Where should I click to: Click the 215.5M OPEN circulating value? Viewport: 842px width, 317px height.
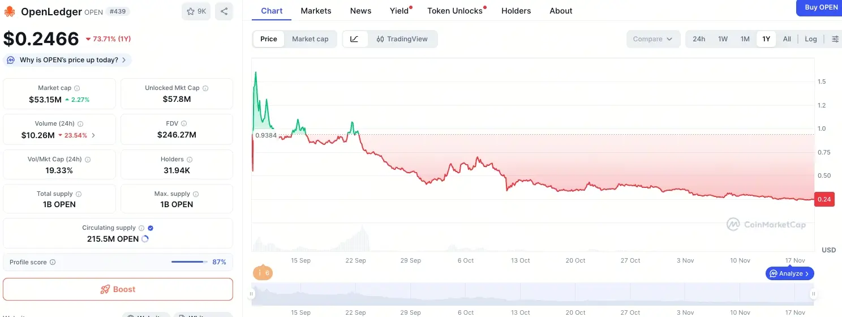tap(113, 239)
